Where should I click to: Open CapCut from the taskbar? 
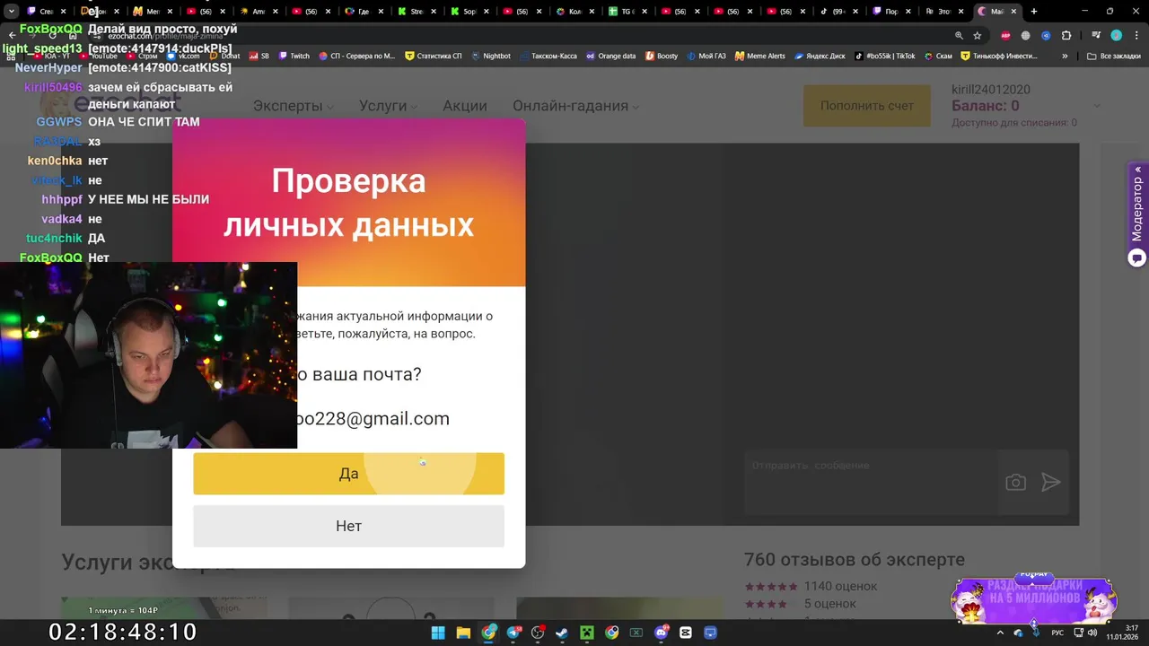pyautogui.click(x=687, y=633)
